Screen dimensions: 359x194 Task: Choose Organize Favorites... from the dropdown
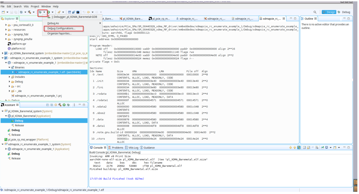[x=59, y=34]
